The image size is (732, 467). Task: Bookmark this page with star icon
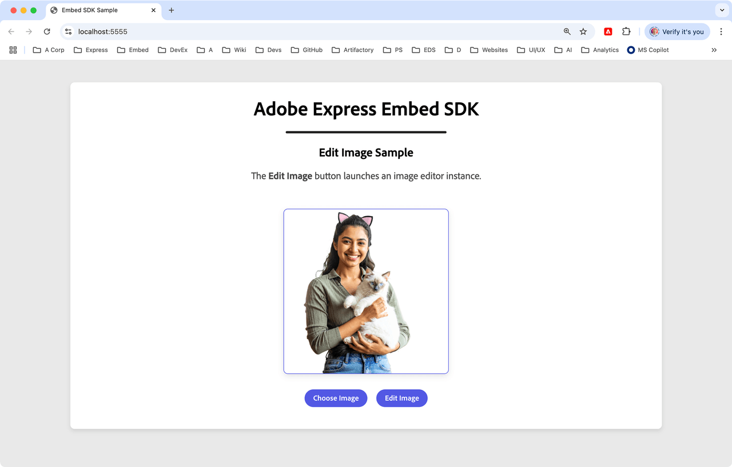pos(583,32)
